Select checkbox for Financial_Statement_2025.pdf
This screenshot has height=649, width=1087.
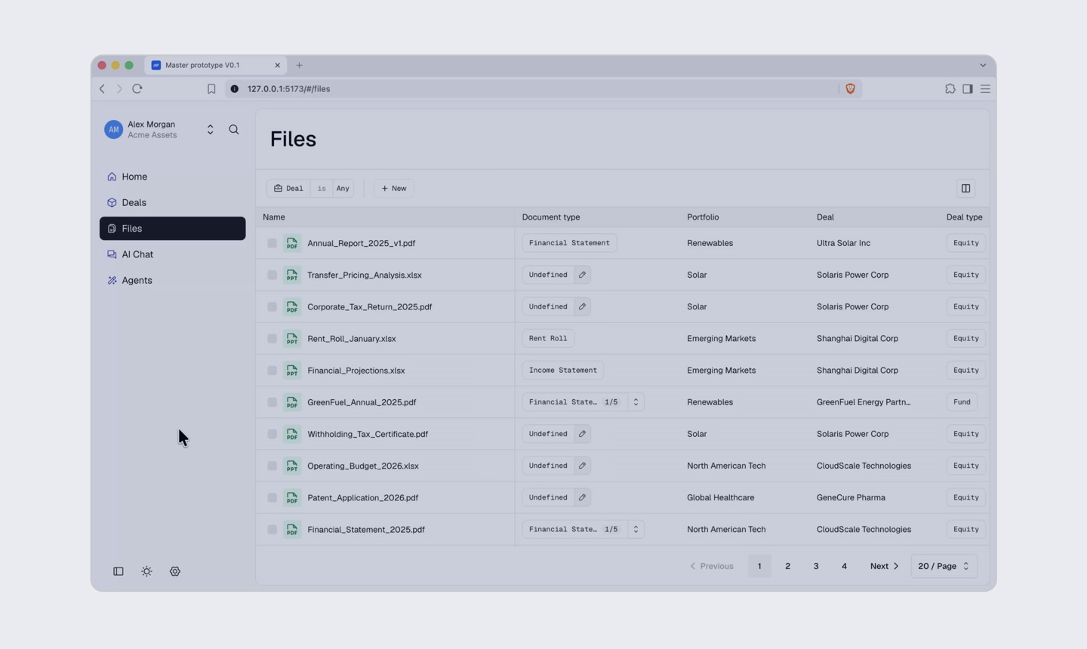[272, 530]
